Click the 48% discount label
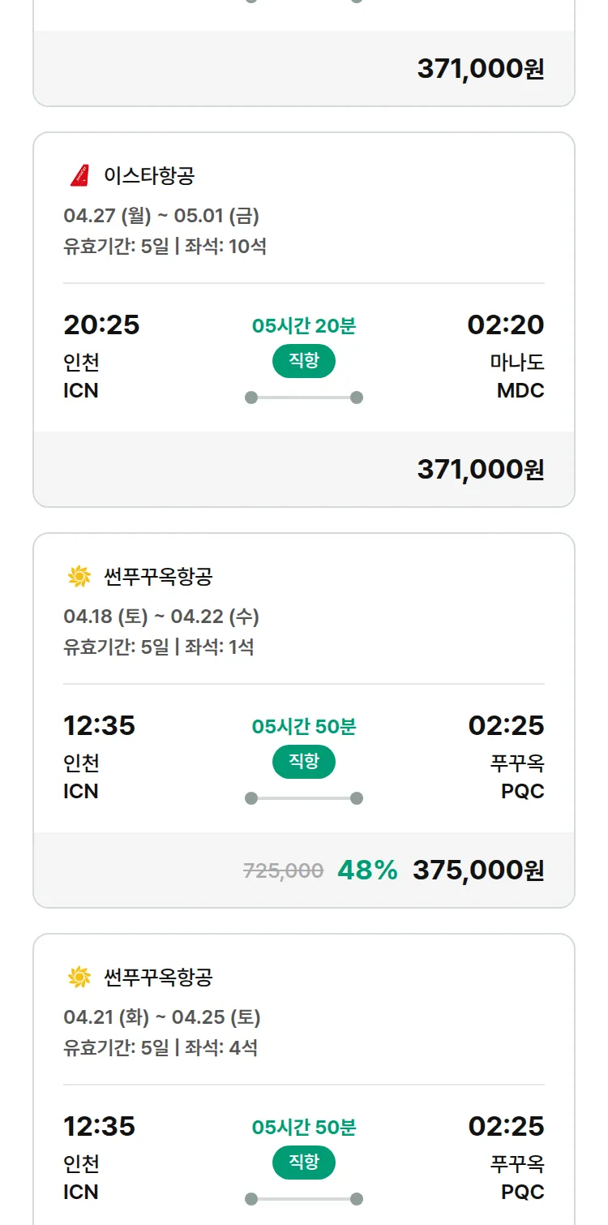608x1225 pixels. [367, 870]
